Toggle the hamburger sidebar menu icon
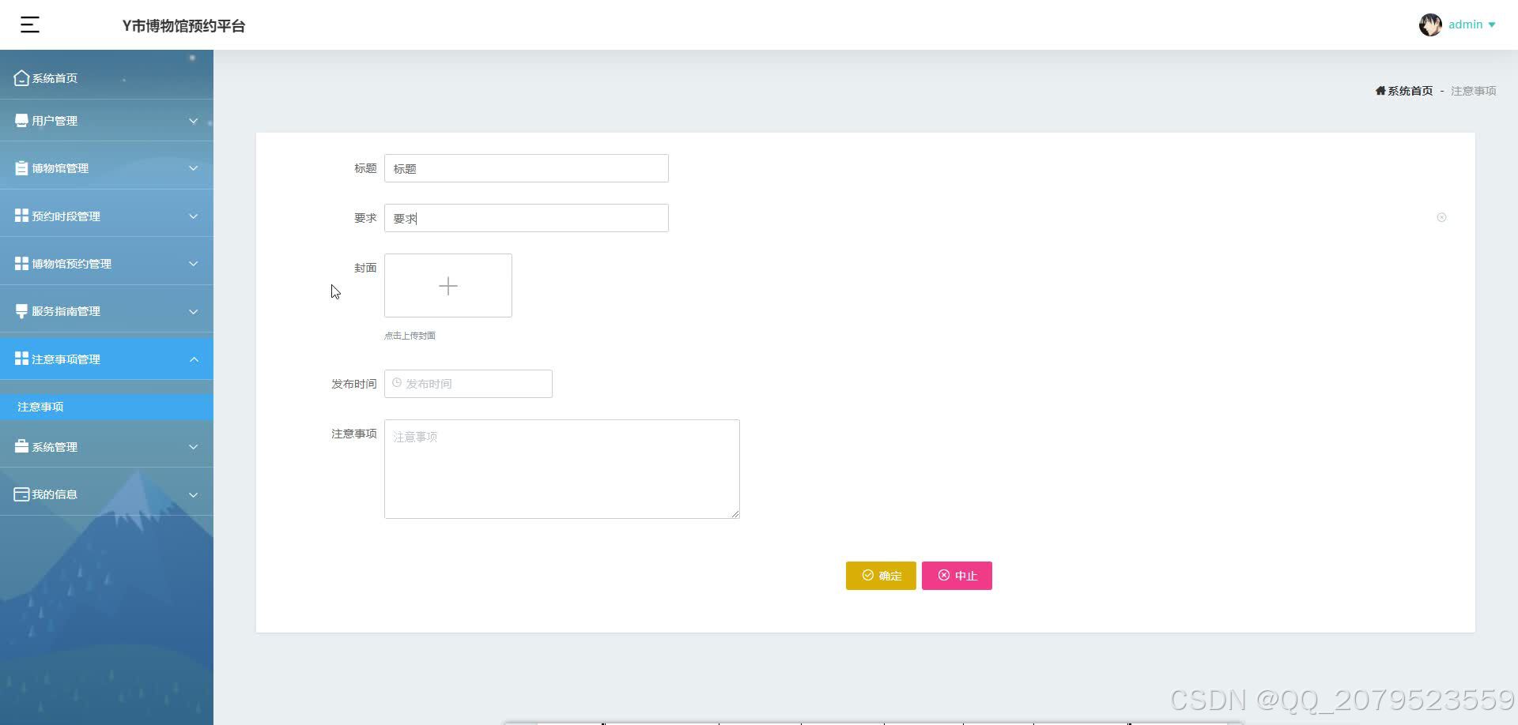Viewport: 1518px width, 725px height. point(30,25)
